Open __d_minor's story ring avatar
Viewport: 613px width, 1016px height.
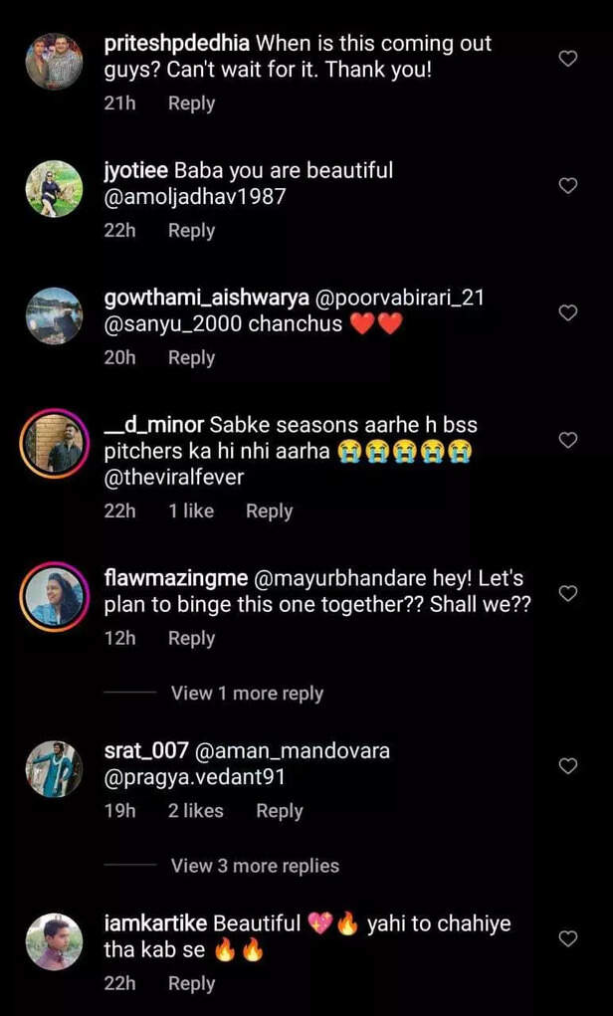click(x=54, y=443)
